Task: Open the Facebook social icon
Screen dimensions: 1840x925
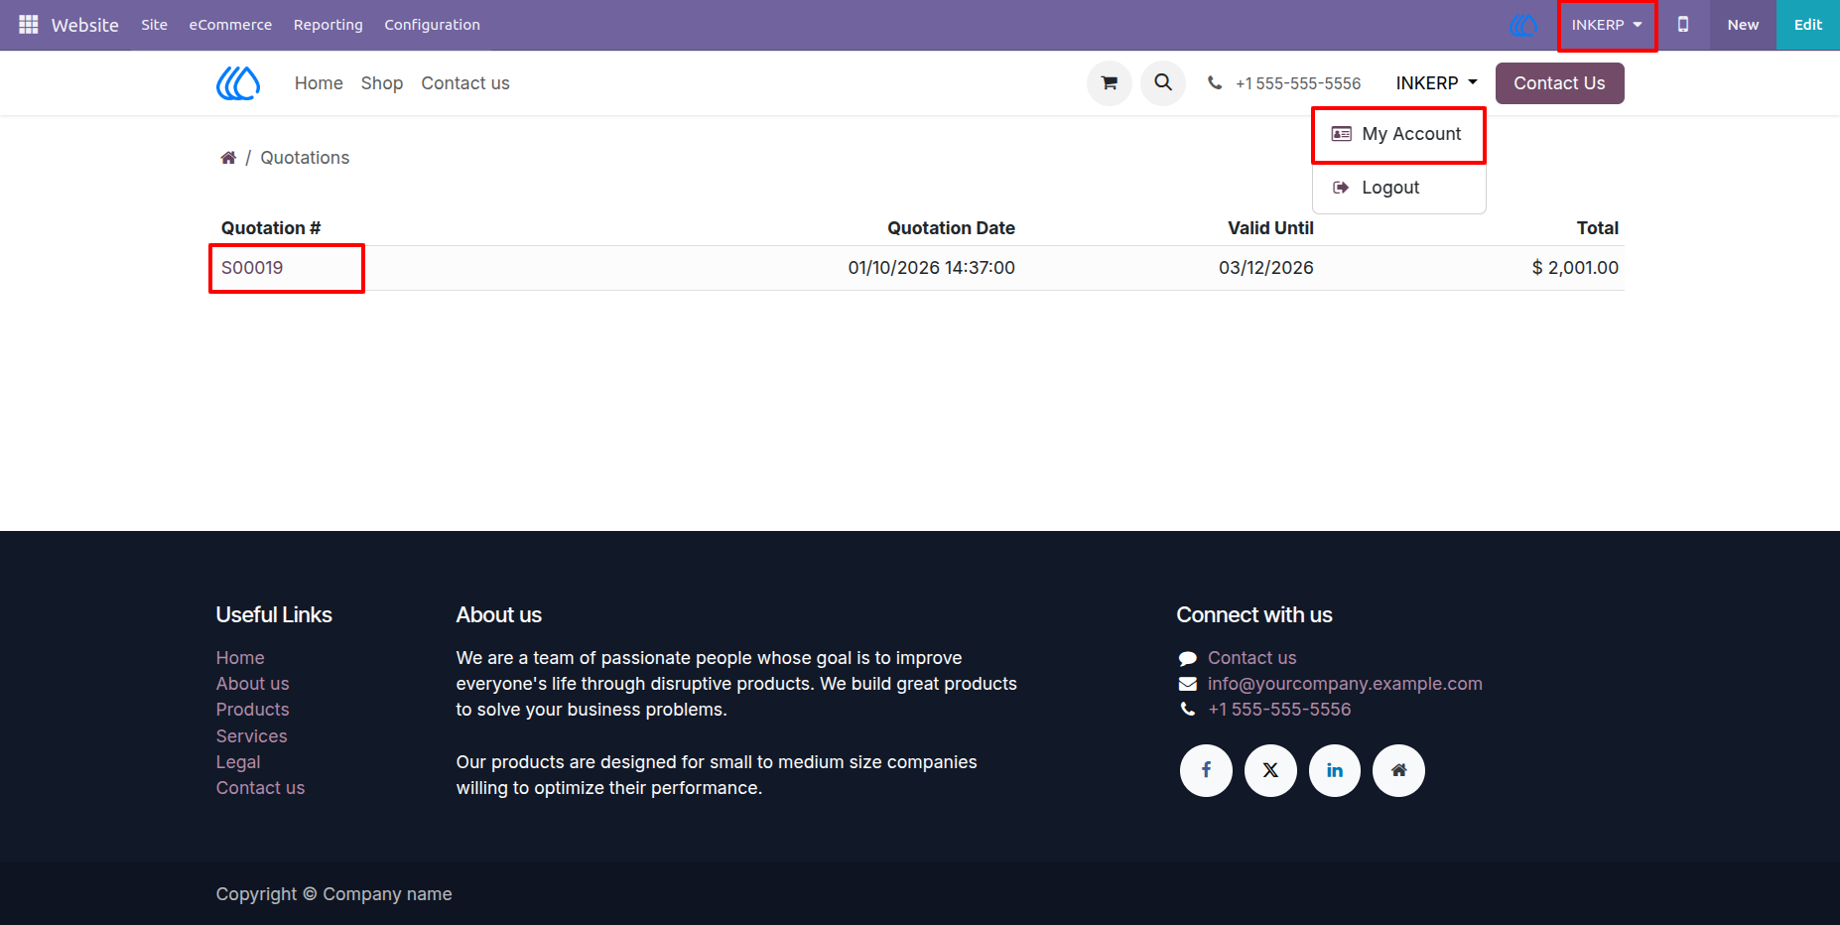Action: pyautogui.click(x=1206, y=770)
